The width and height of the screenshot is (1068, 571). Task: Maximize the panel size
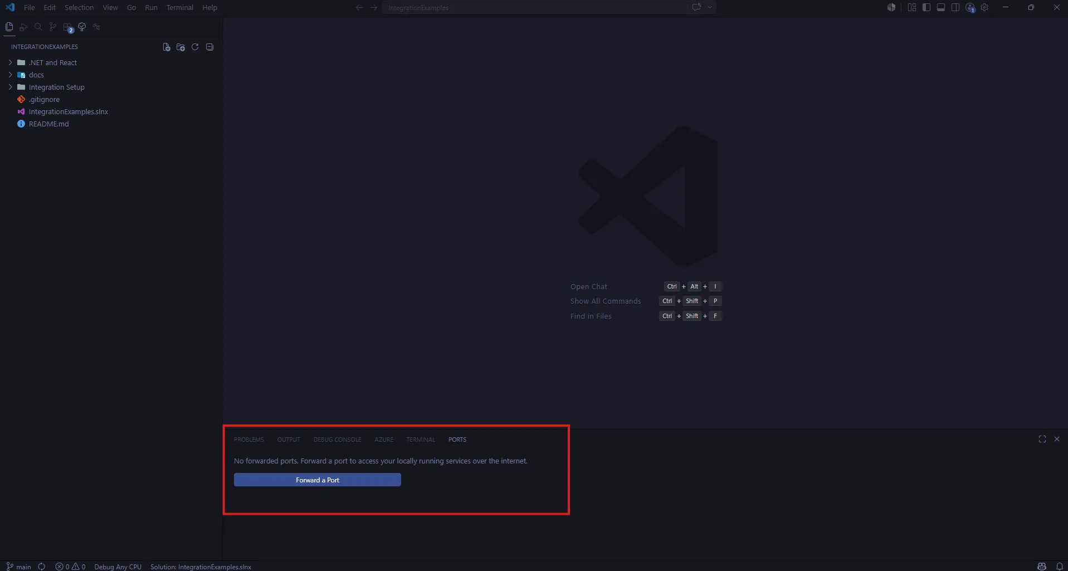(x=1042, y=439)
